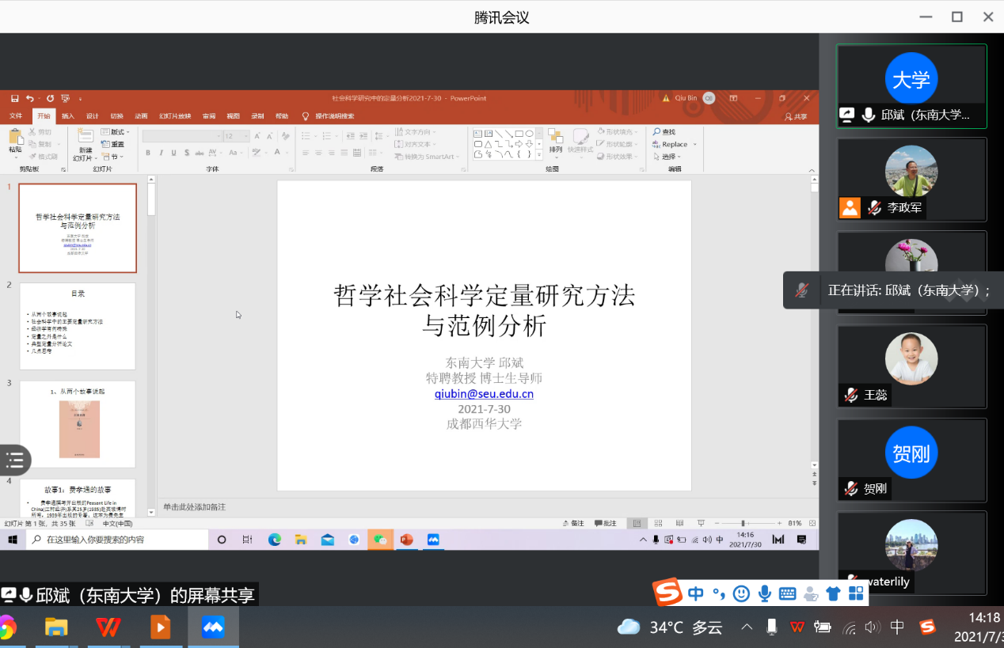The width and height of the screenshot is (1004, 648).
Task: Expand the system tray hidden icons chevron
Action: (747, 627)
